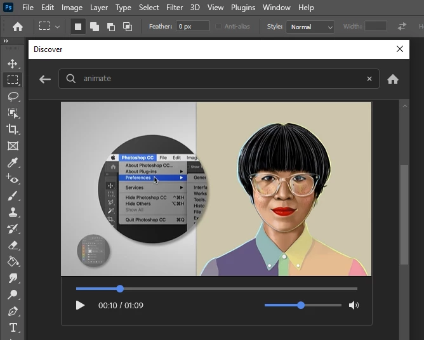Select the Pen tool
424x340 pixels.
coord(13,311)
